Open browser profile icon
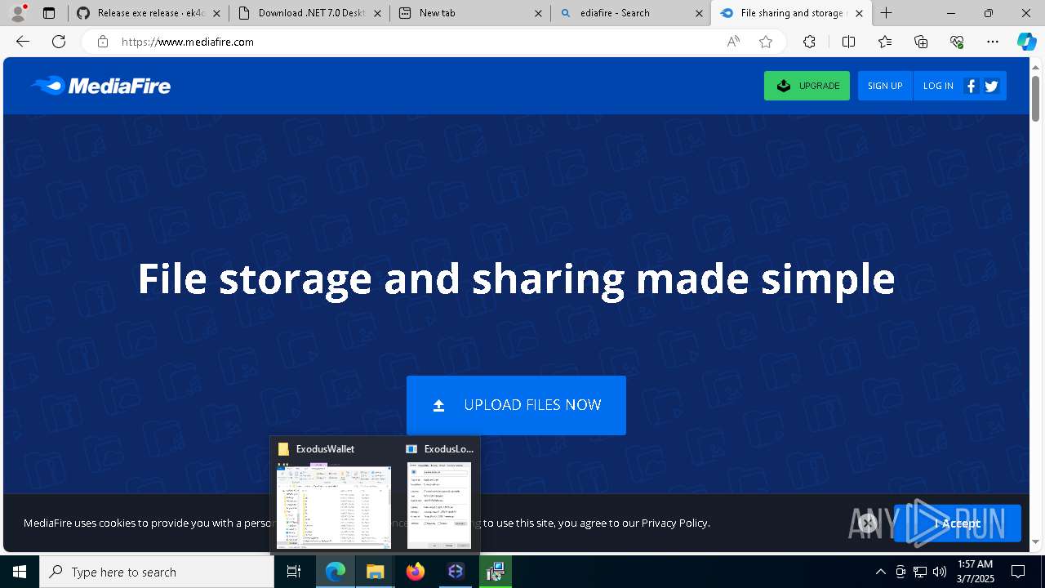The width and height of the screenshot is (1045, 588). [18, 13]
